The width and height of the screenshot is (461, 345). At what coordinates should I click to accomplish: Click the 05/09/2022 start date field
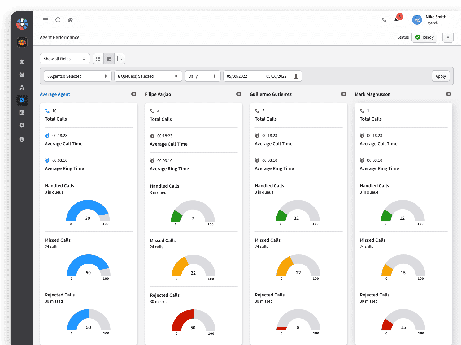coord(243,76)
